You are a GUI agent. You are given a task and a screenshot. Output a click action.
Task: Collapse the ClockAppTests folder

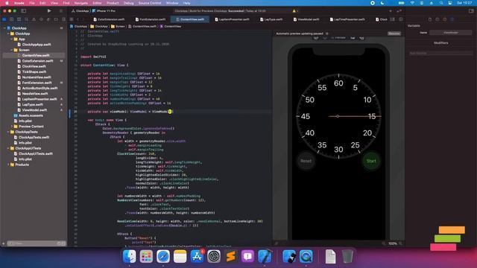tap(8, 132)
